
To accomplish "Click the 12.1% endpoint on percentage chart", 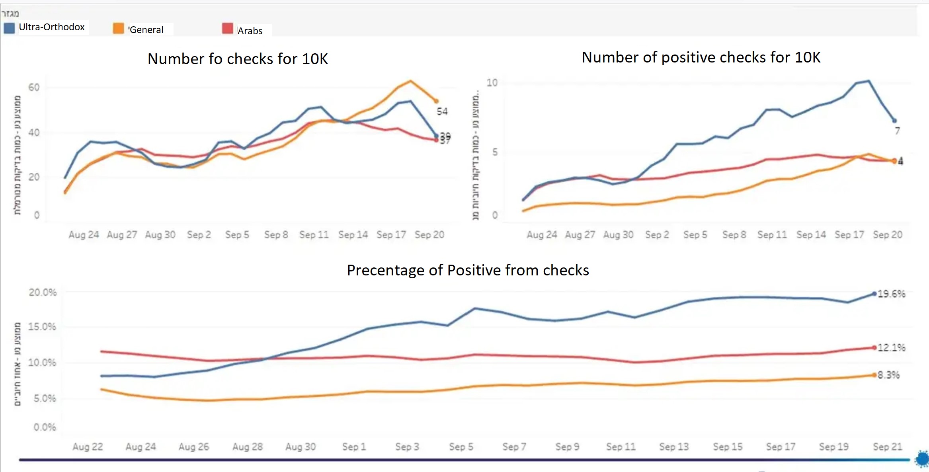I will tap(874, 347).
